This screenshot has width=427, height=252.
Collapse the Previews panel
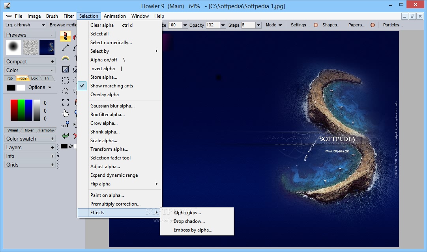point(52,35)
